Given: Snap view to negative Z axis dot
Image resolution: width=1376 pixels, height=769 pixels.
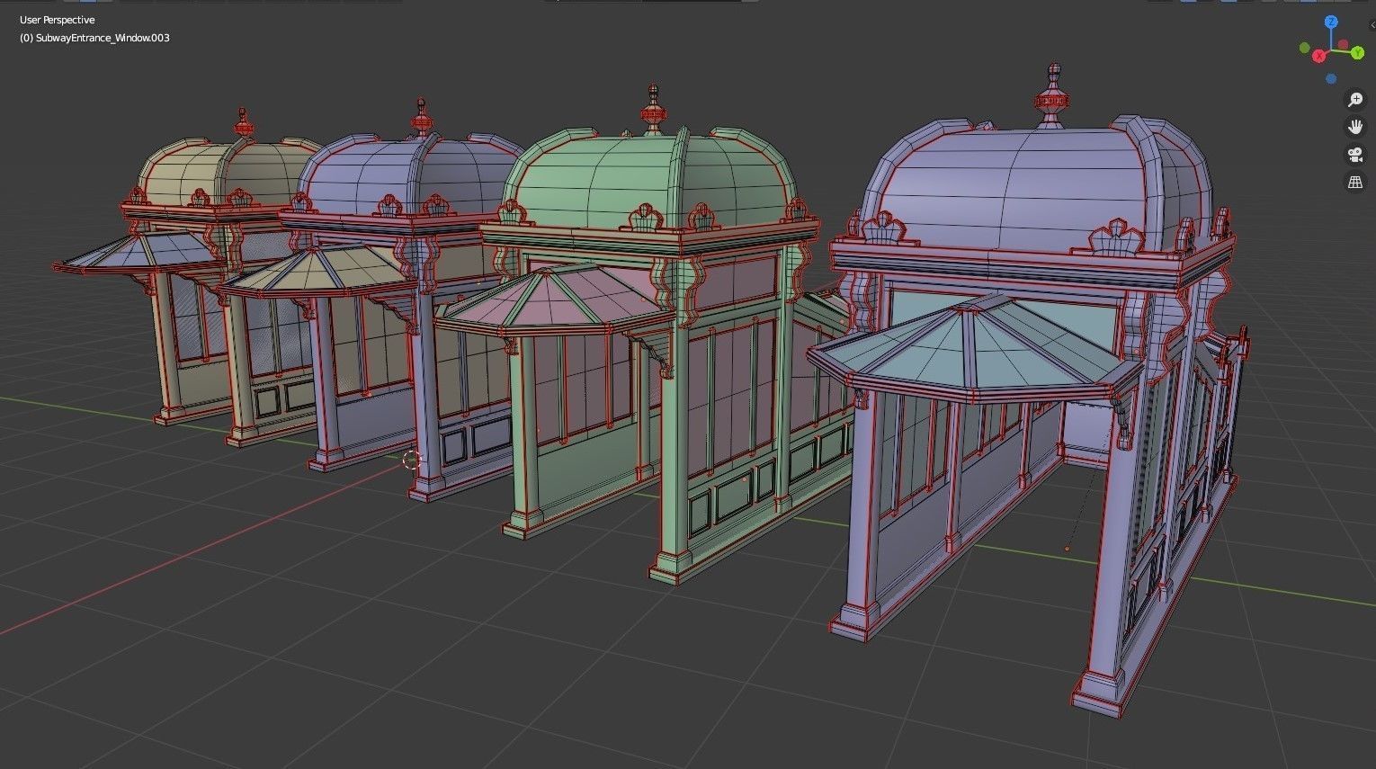Looking at the screenshot, I should [x=1331, y=79].
